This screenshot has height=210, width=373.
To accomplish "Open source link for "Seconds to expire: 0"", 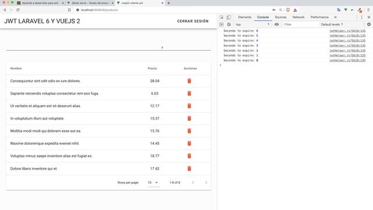I will pyautogui.click(x=347, y=61).
